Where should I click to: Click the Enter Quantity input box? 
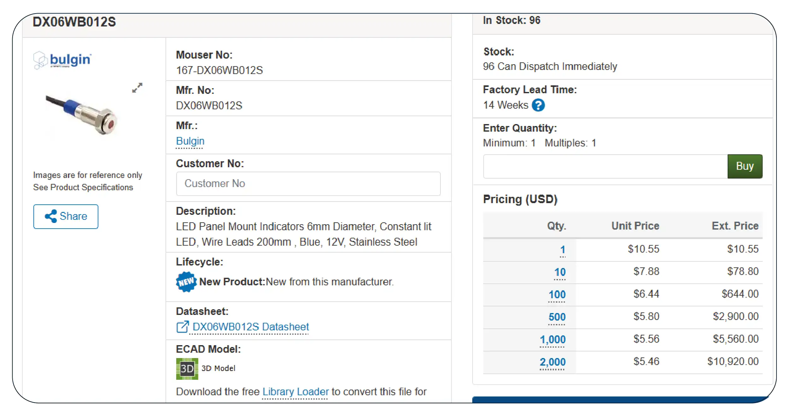point(605,166)
